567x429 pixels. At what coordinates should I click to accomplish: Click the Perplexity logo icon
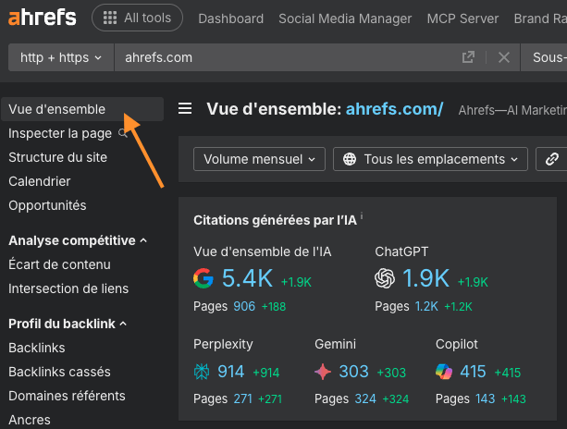(203, 372)
